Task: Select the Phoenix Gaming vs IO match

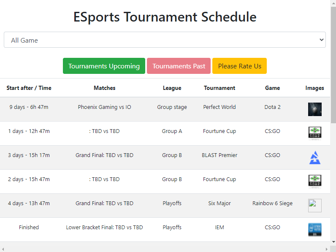Action: (x=104, y=107)
